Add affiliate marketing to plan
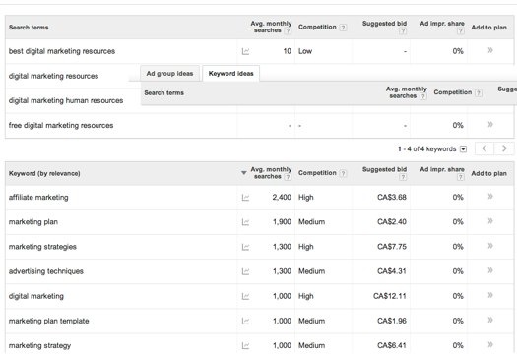 (x=490, y=197)
